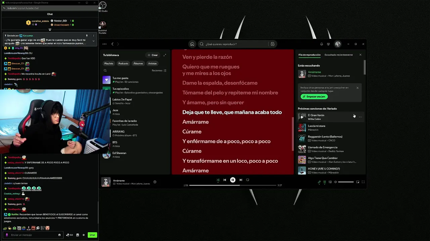
Task: Adjust the Spotify volume slider
Action: [346, 182]
